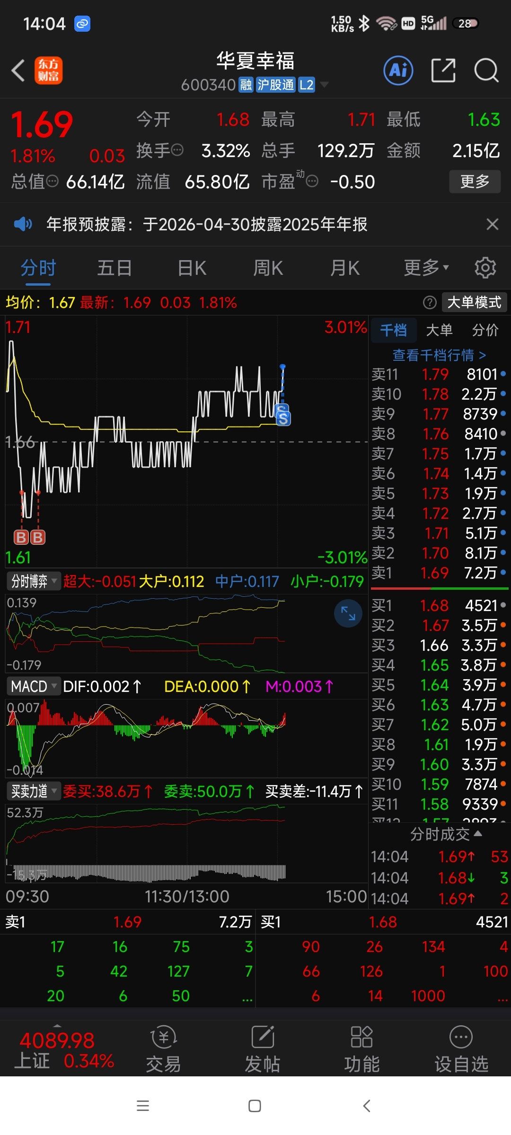The height and width of the screenshot is (1135, 511).
Task: Tap bottom 卖1 7.2万 queue header
Action: tap(128, 922)
